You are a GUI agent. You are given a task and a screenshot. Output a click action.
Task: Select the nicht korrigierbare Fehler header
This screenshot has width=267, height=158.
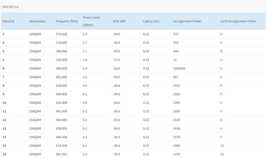(x=238, y=21)
